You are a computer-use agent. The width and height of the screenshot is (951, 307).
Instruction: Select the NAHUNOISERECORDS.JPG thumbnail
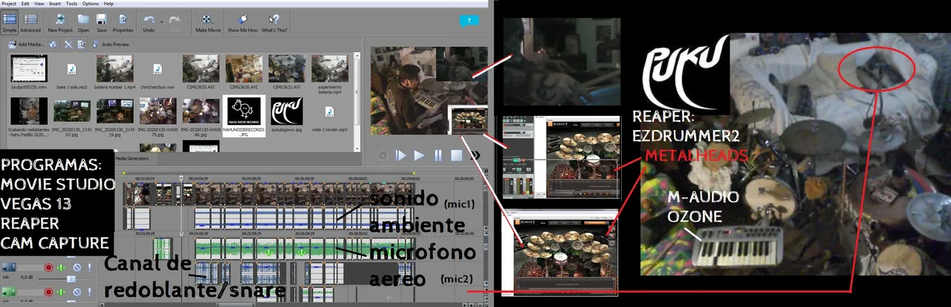(244, 111)
